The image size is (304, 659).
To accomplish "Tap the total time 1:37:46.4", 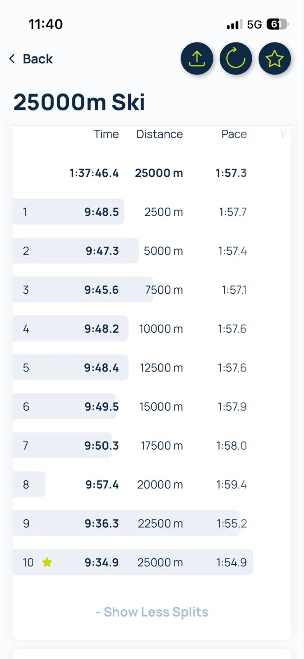I will pos(94,173).
